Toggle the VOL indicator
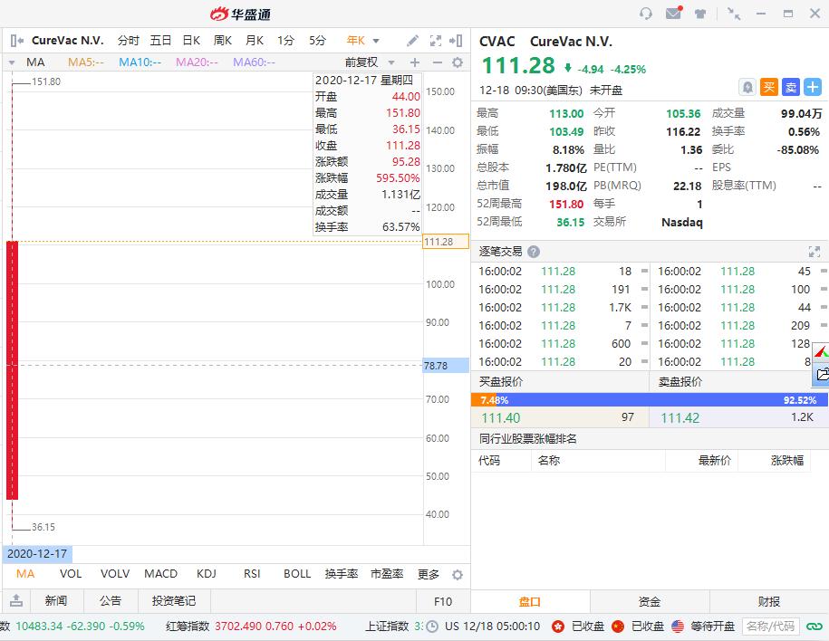 pos(71,574)
